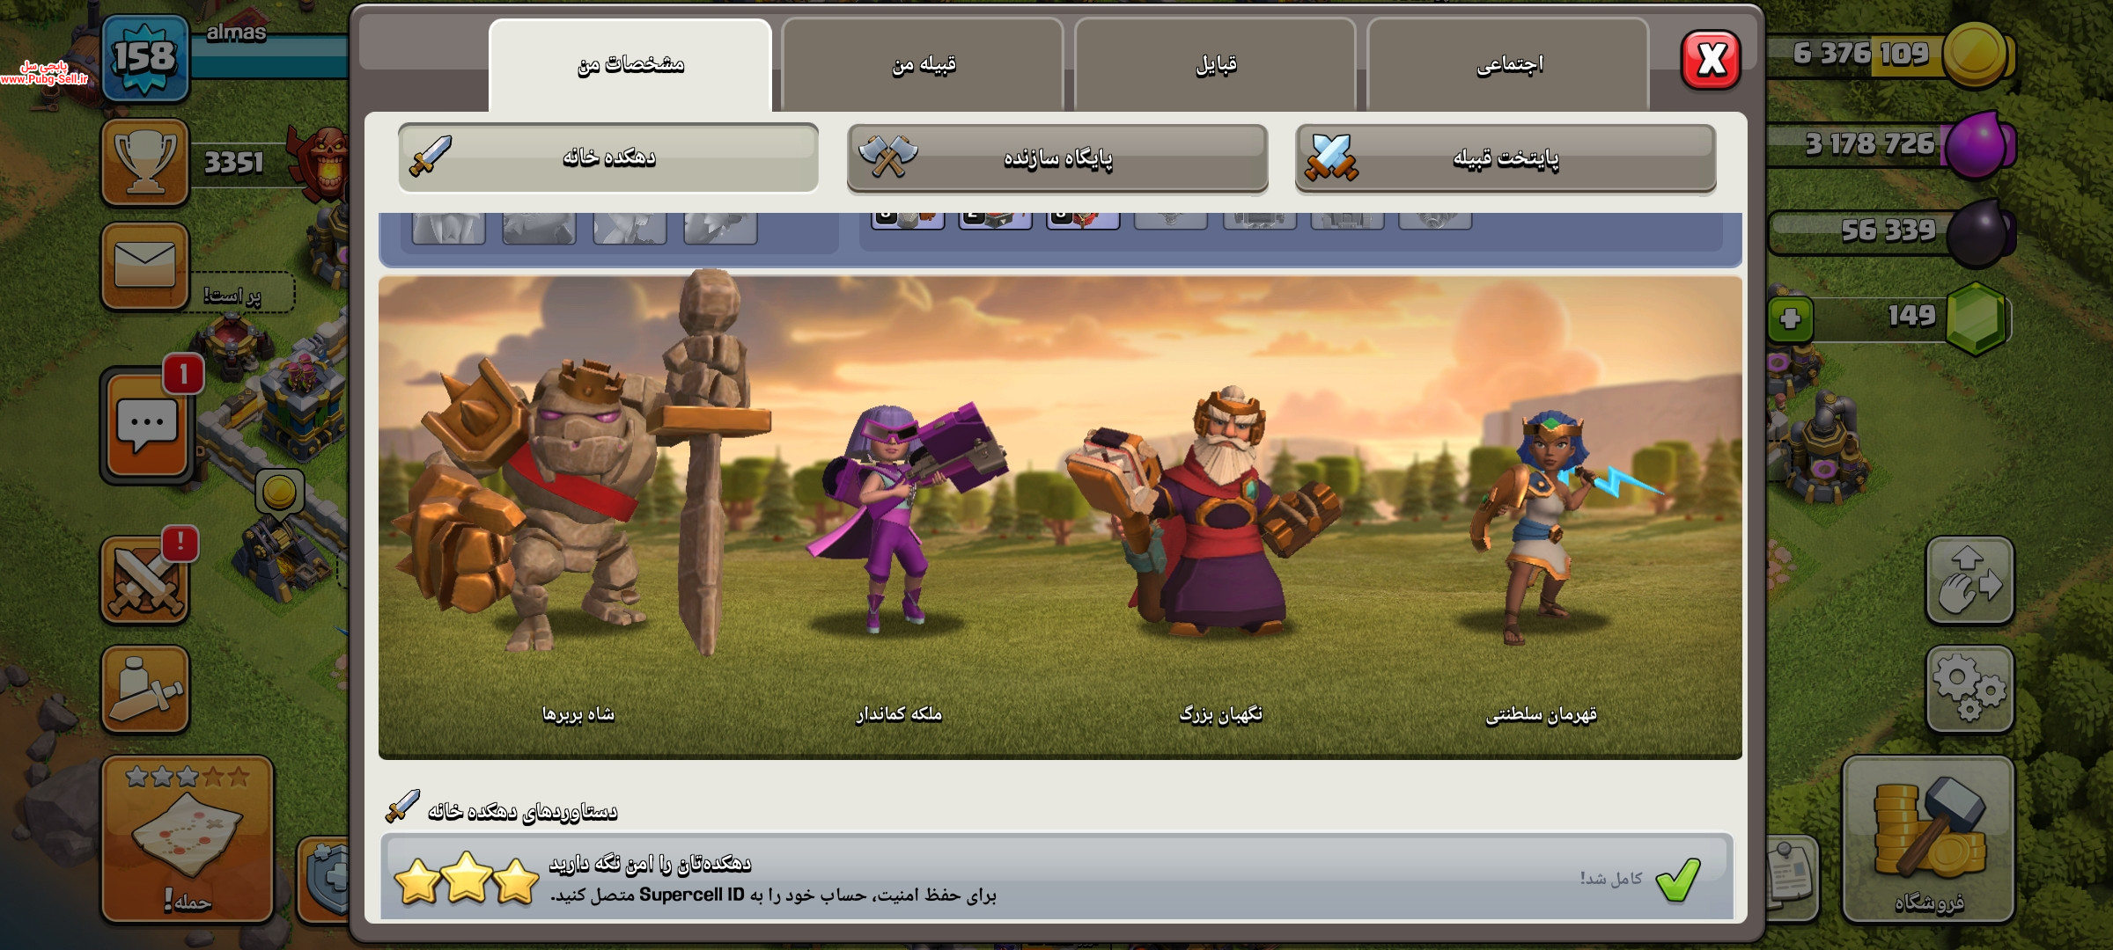The height and width of the screenshot is (950, 2113).
Task: Open the chat speech bubble icon
Action: [x=146, y=427]
